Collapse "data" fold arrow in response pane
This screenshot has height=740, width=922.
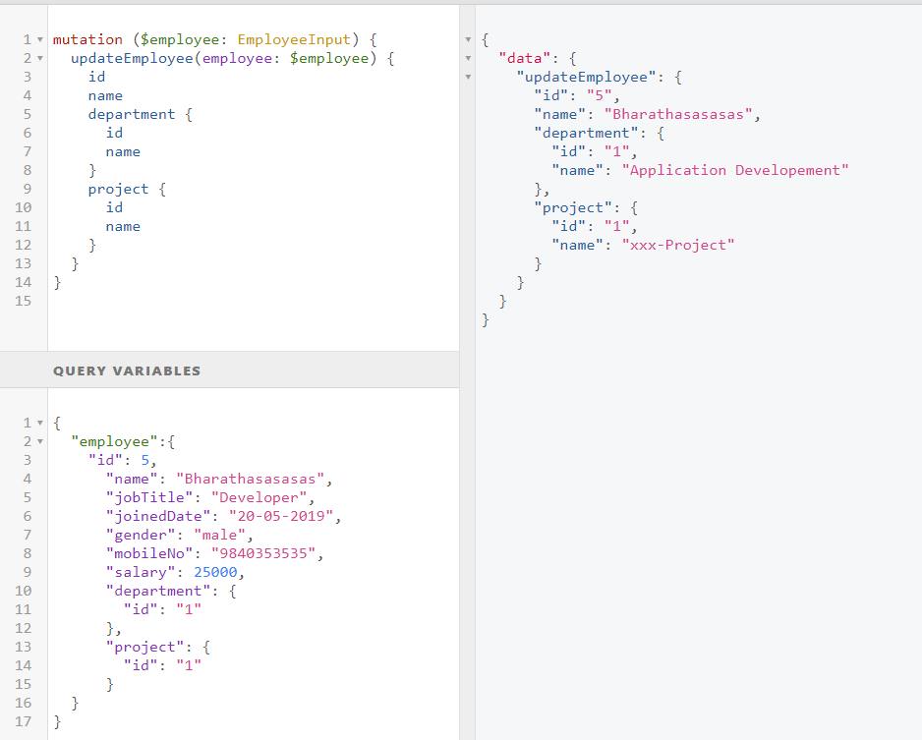point(468,59)
